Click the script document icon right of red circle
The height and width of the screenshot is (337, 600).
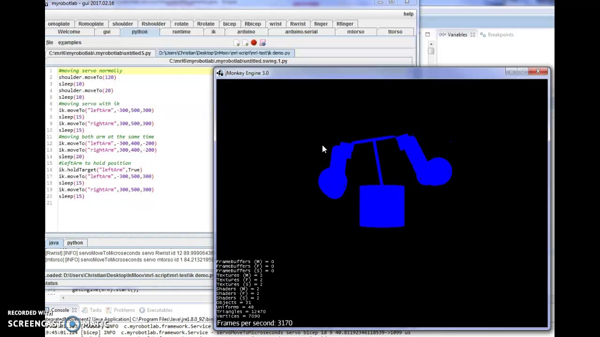[x=262, y=43]
